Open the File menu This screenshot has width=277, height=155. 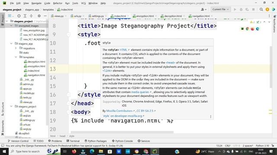click(12, 3)
